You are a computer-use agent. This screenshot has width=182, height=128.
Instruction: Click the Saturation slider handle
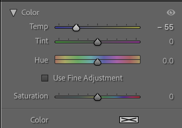click(98, 97)
